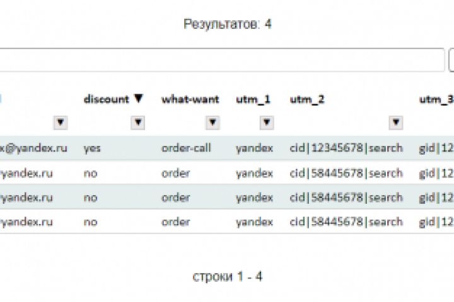
Task: Click the sort arrow beside discount header
Action: tap(138, 99)
